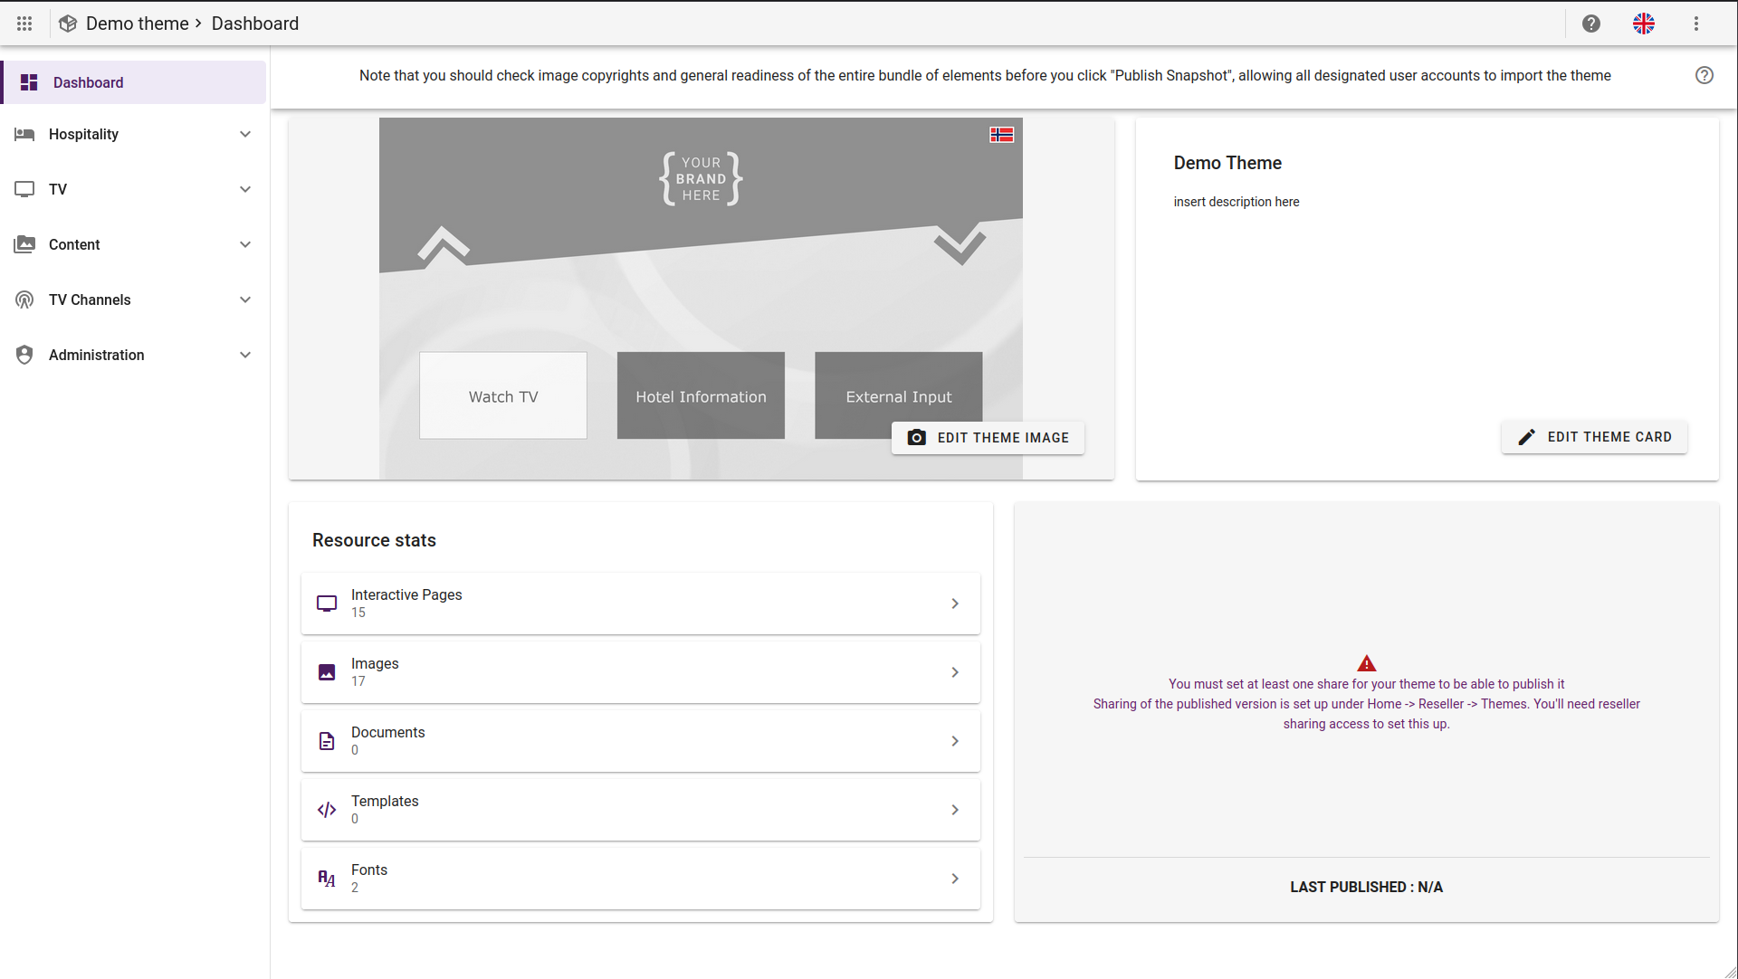Click the red warning triangle icon

click(1366, 663)
